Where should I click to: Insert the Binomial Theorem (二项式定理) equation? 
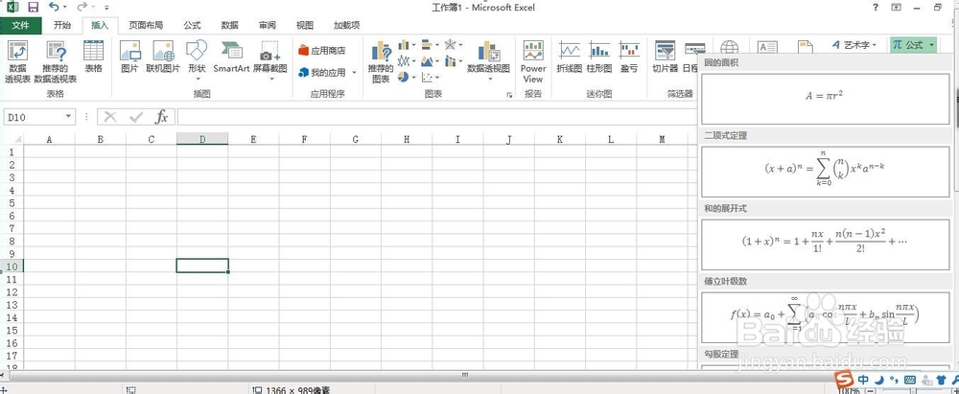tap(825, 171)
